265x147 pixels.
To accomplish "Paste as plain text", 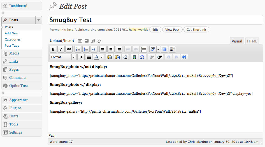I will (110, 57).
